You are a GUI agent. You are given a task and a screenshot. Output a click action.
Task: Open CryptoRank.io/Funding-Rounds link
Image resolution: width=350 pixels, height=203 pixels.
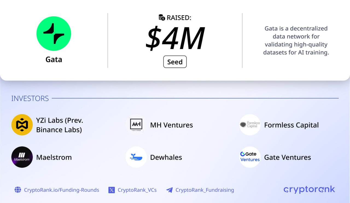click(62, 190)
